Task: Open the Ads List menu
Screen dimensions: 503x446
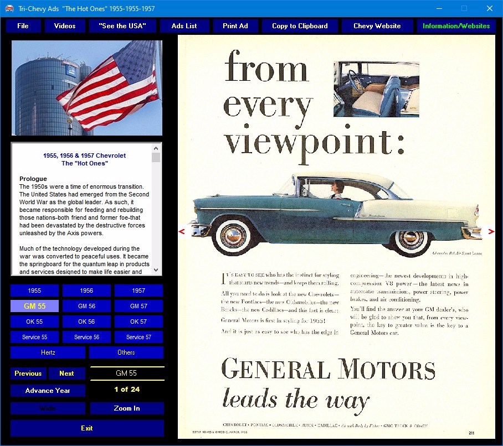Action: [x=184, y=26]
